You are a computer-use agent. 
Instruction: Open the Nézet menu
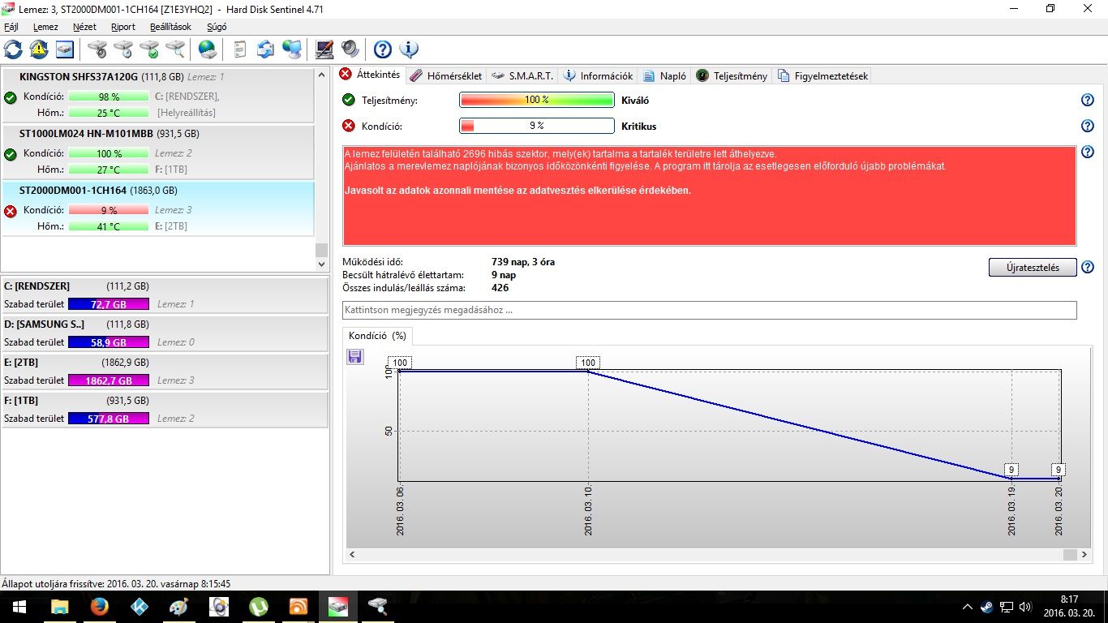[x=84, y=27]
